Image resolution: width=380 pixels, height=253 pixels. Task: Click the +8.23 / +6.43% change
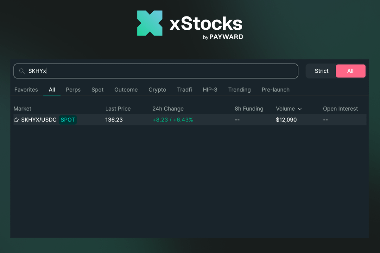point(173,120)
